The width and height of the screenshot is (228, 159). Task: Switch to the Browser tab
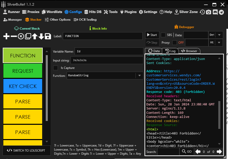(x=189, y=51)
